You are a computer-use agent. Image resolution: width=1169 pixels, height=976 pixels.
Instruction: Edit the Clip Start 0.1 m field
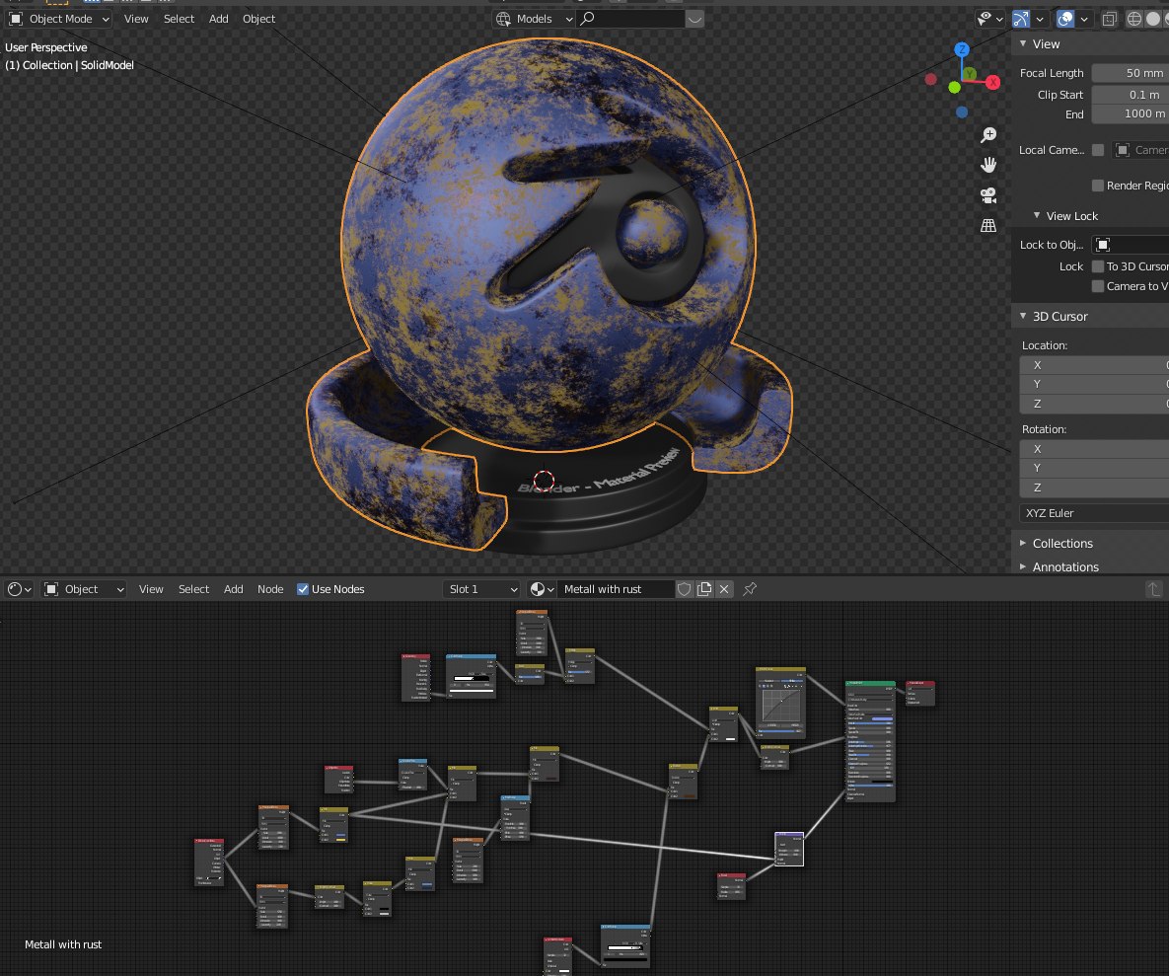pos(1131,95)
